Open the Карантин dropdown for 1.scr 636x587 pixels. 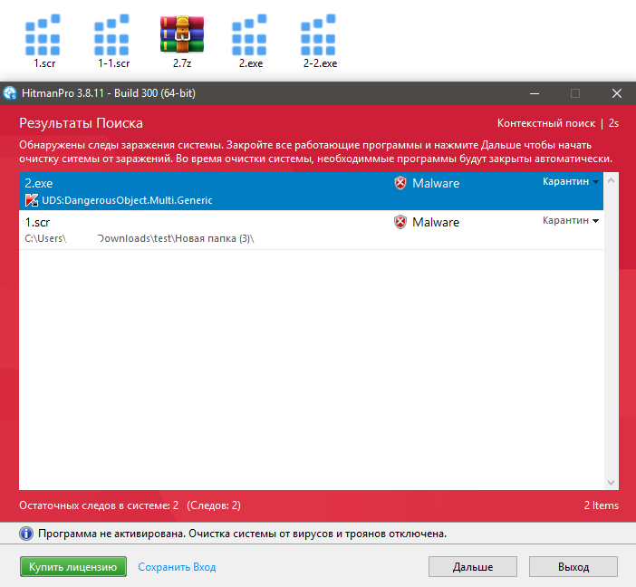(571, 220)
